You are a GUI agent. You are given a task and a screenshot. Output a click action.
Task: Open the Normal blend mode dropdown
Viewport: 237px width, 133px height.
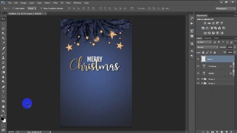pos(207,47)
